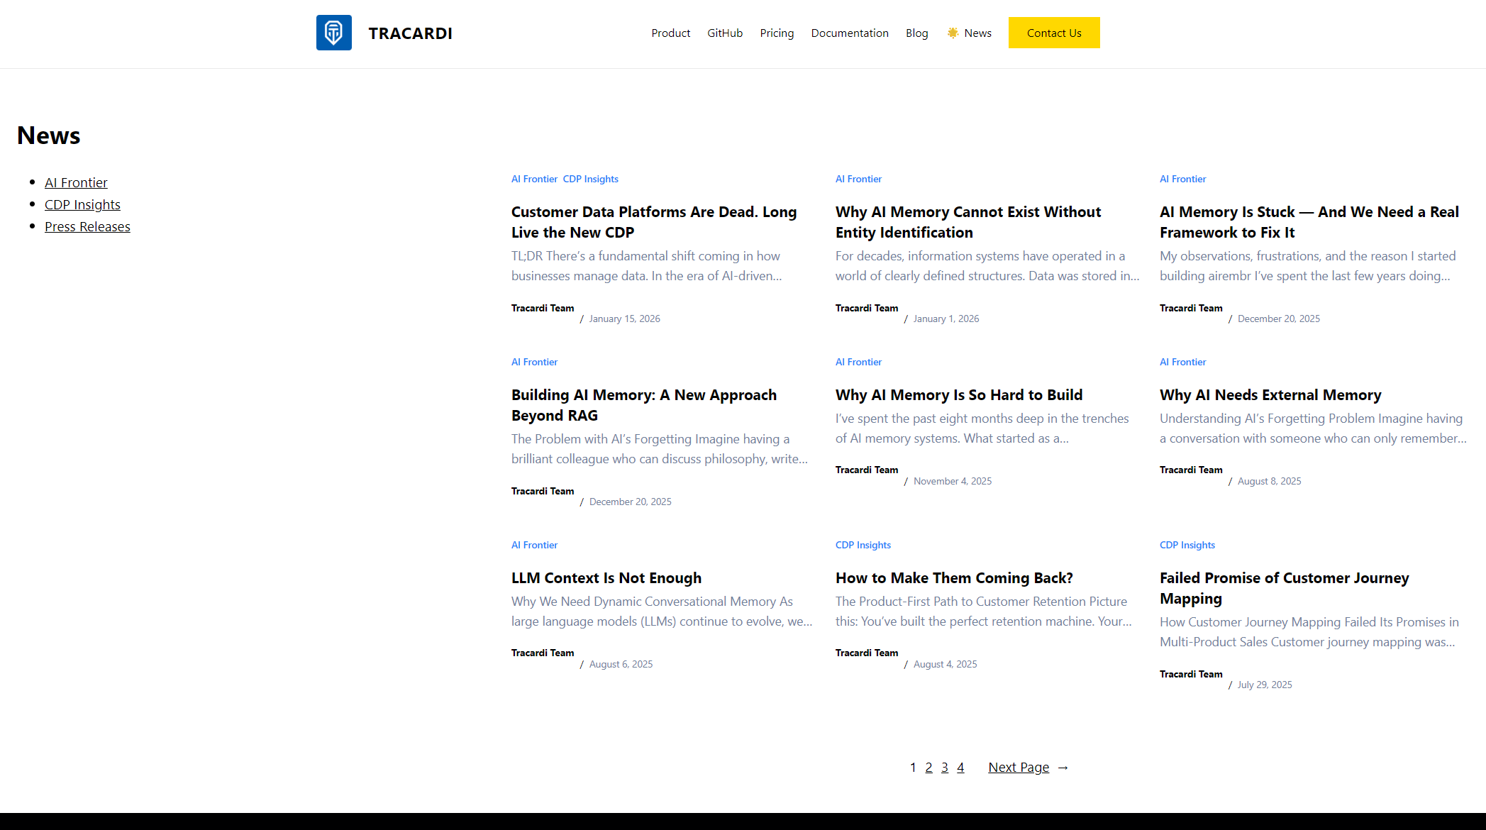1486x830 pixels.
Task: Open Blog in the top navigation
Action: (x=916, y=33)
